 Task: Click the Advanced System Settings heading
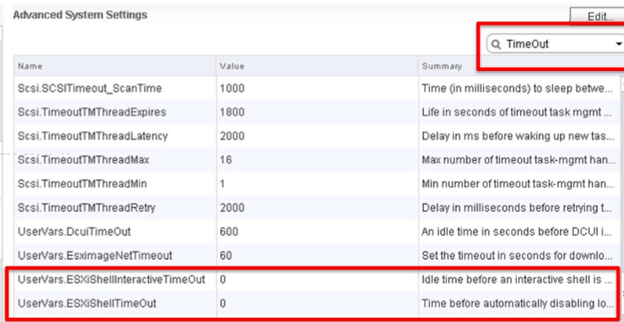[x=80, y=15]
